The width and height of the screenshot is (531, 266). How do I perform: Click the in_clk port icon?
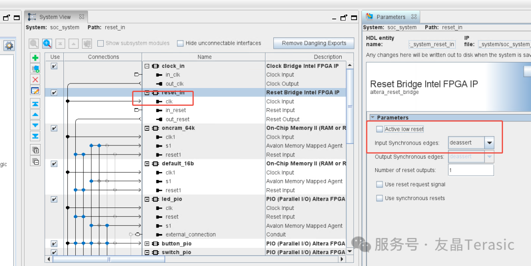point(159,75)
